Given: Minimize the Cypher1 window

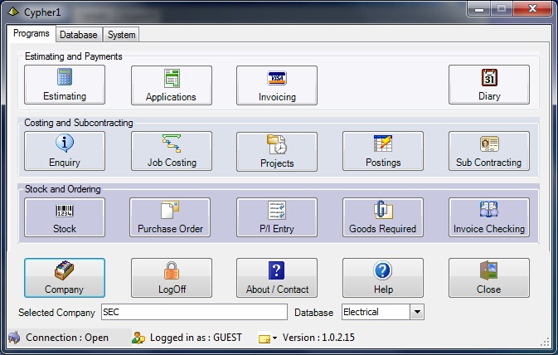Looking at the screenshot, I should (x=479, y=9).
